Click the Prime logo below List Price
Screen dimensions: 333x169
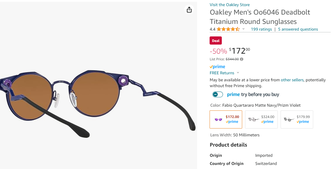tap(217, 67)
